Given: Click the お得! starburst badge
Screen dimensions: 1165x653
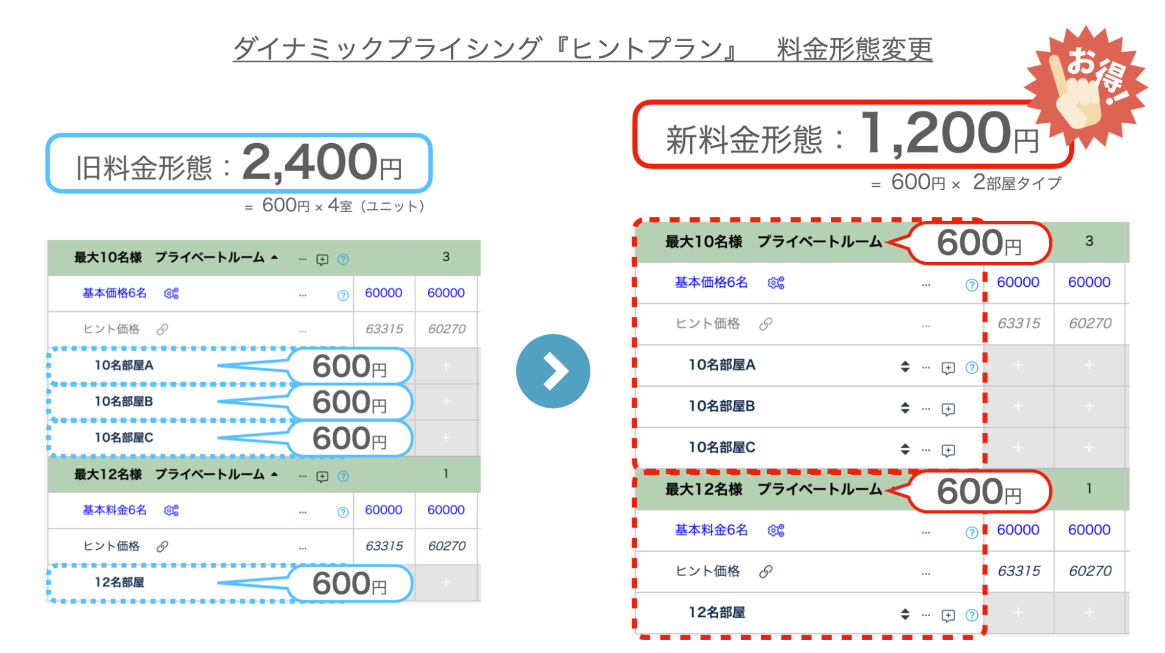Looking at the screenshot, I should tap(1086, 86).
